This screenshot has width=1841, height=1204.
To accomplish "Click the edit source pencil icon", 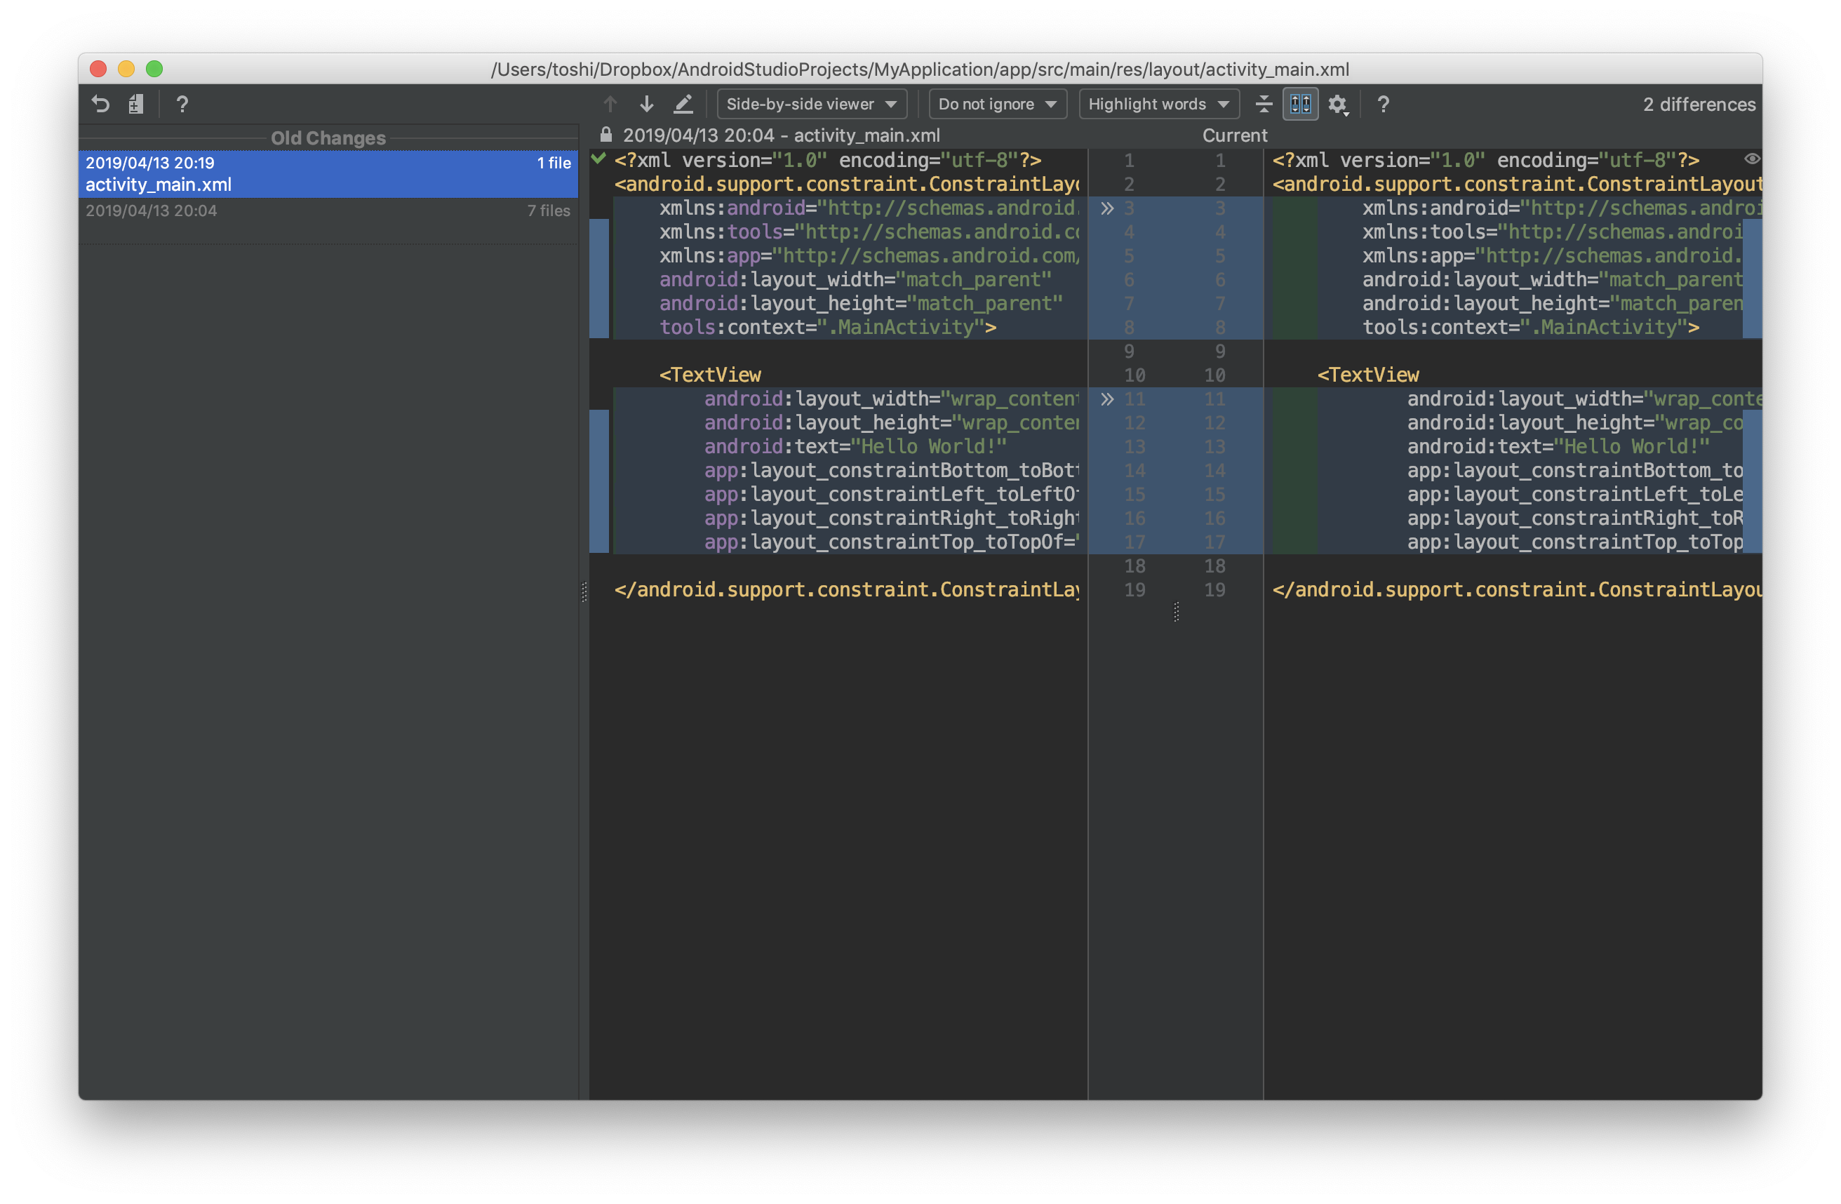I will click(683, 104).
